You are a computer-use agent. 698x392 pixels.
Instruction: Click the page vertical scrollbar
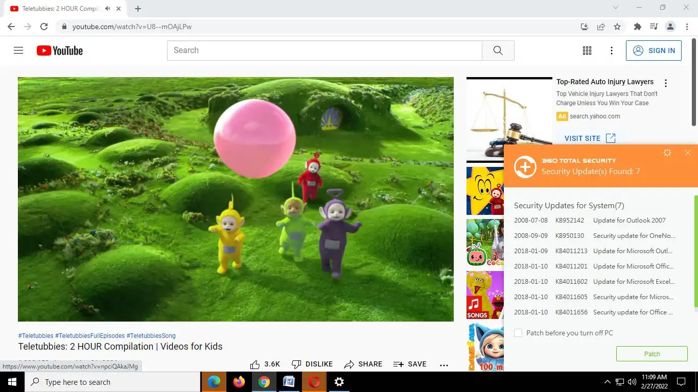pyautogui.click(x=694, y=82)
